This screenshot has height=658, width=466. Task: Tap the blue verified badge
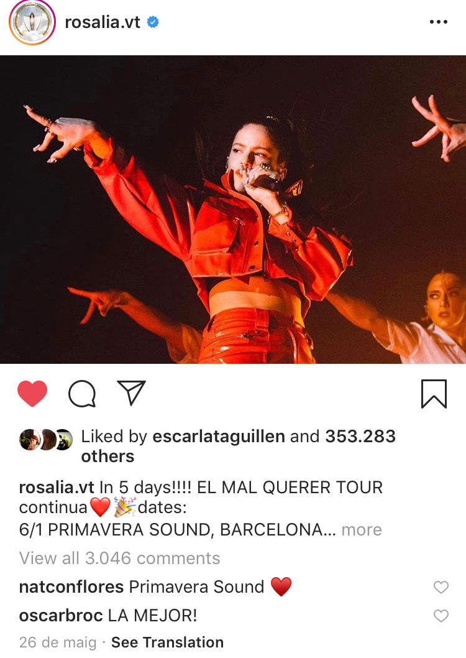pyautogui.click(x=153, y=22)
